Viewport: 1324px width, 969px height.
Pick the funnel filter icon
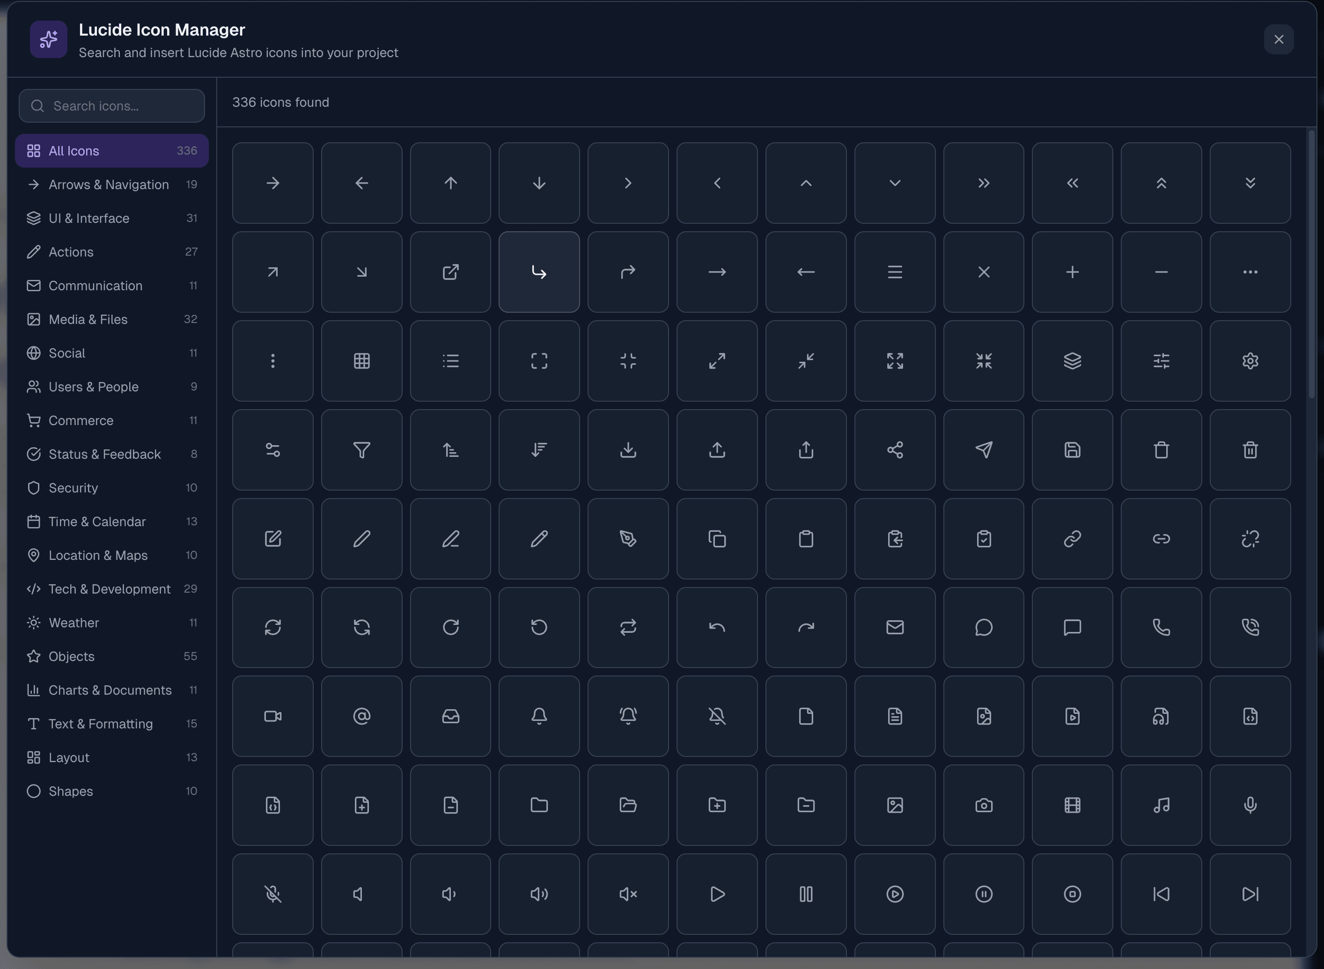pyautogui.click(x=361, y=450)
